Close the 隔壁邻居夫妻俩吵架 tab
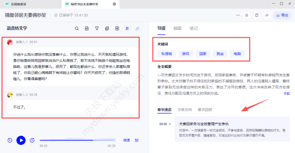Image resolution: width=295 pixels, height=153 pixels. coord(114,4)
